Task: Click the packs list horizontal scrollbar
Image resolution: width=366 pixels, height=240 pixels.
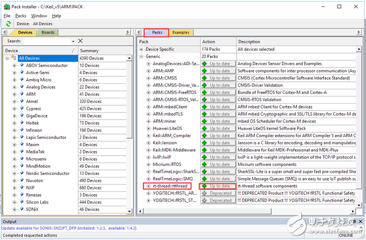Action: point(207,211)
